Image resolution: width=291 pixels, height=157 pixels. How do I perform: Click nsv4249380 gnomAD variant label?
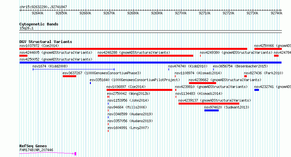[x=236, y=52]
